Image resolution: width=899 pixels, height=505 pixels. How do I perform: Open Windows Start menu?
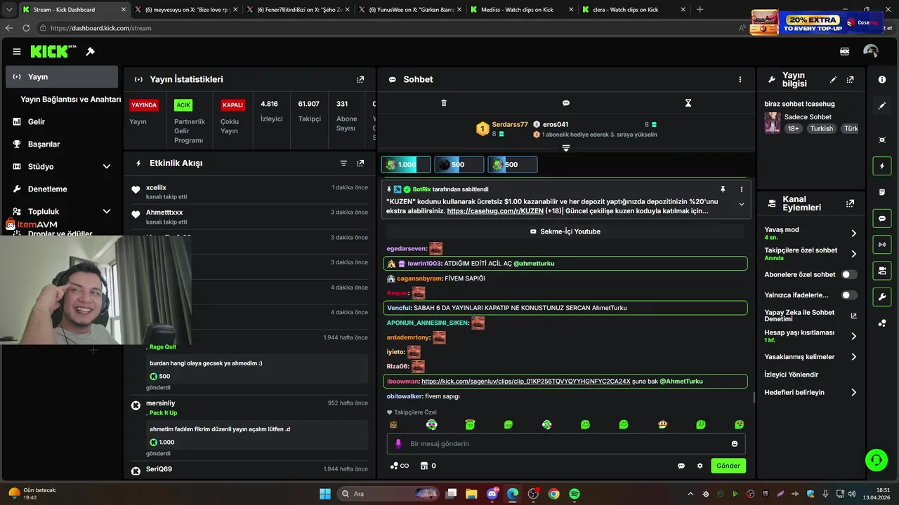pos(325,494)
